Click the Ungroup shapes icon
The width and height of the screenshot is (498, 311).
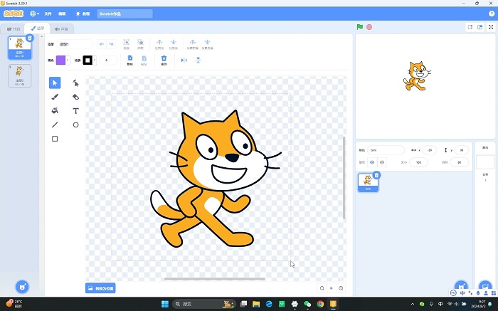click(x=140, y=44)
